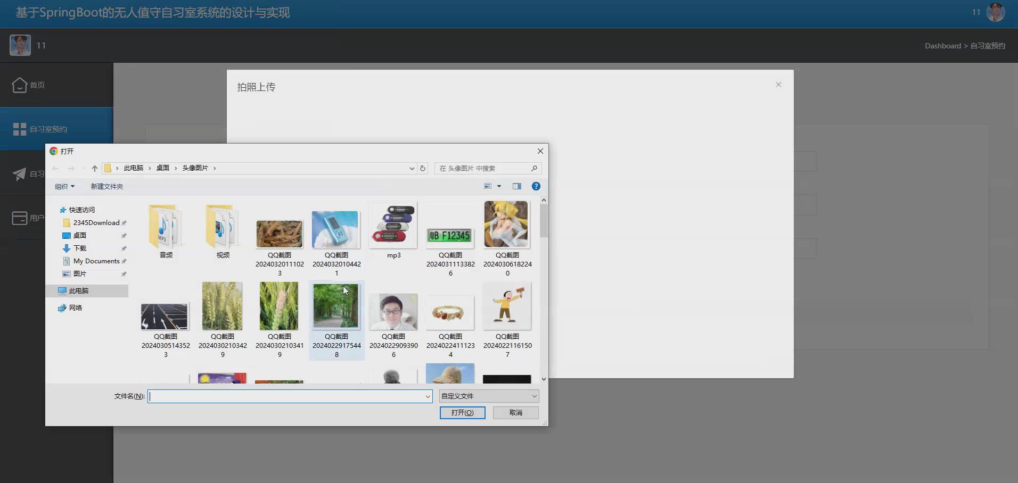
Task: Change the view mode icon
Action: click(488, 186)
